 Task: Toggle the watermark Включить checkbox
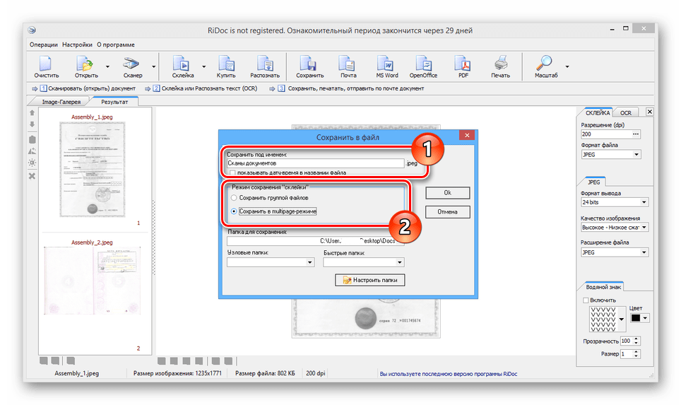click(x=585, y=300)
